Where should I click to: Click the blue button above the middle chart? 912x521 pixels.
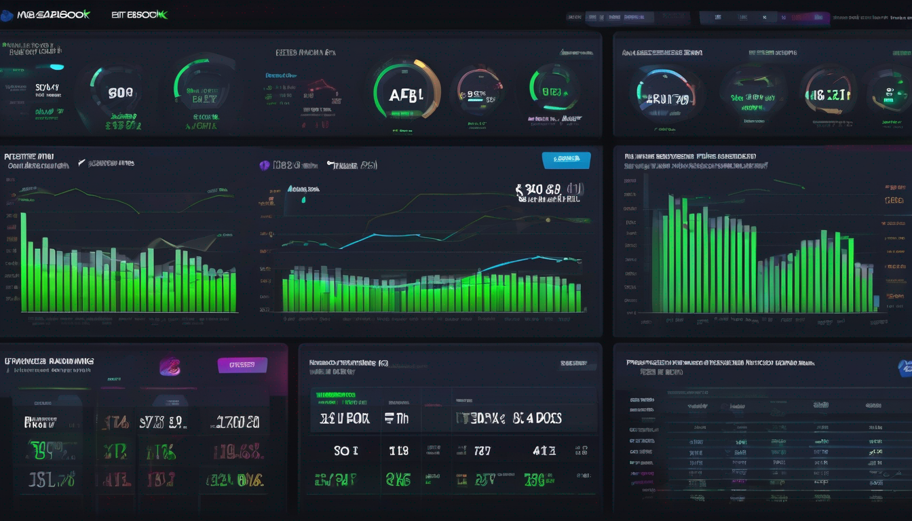(567, 159)
